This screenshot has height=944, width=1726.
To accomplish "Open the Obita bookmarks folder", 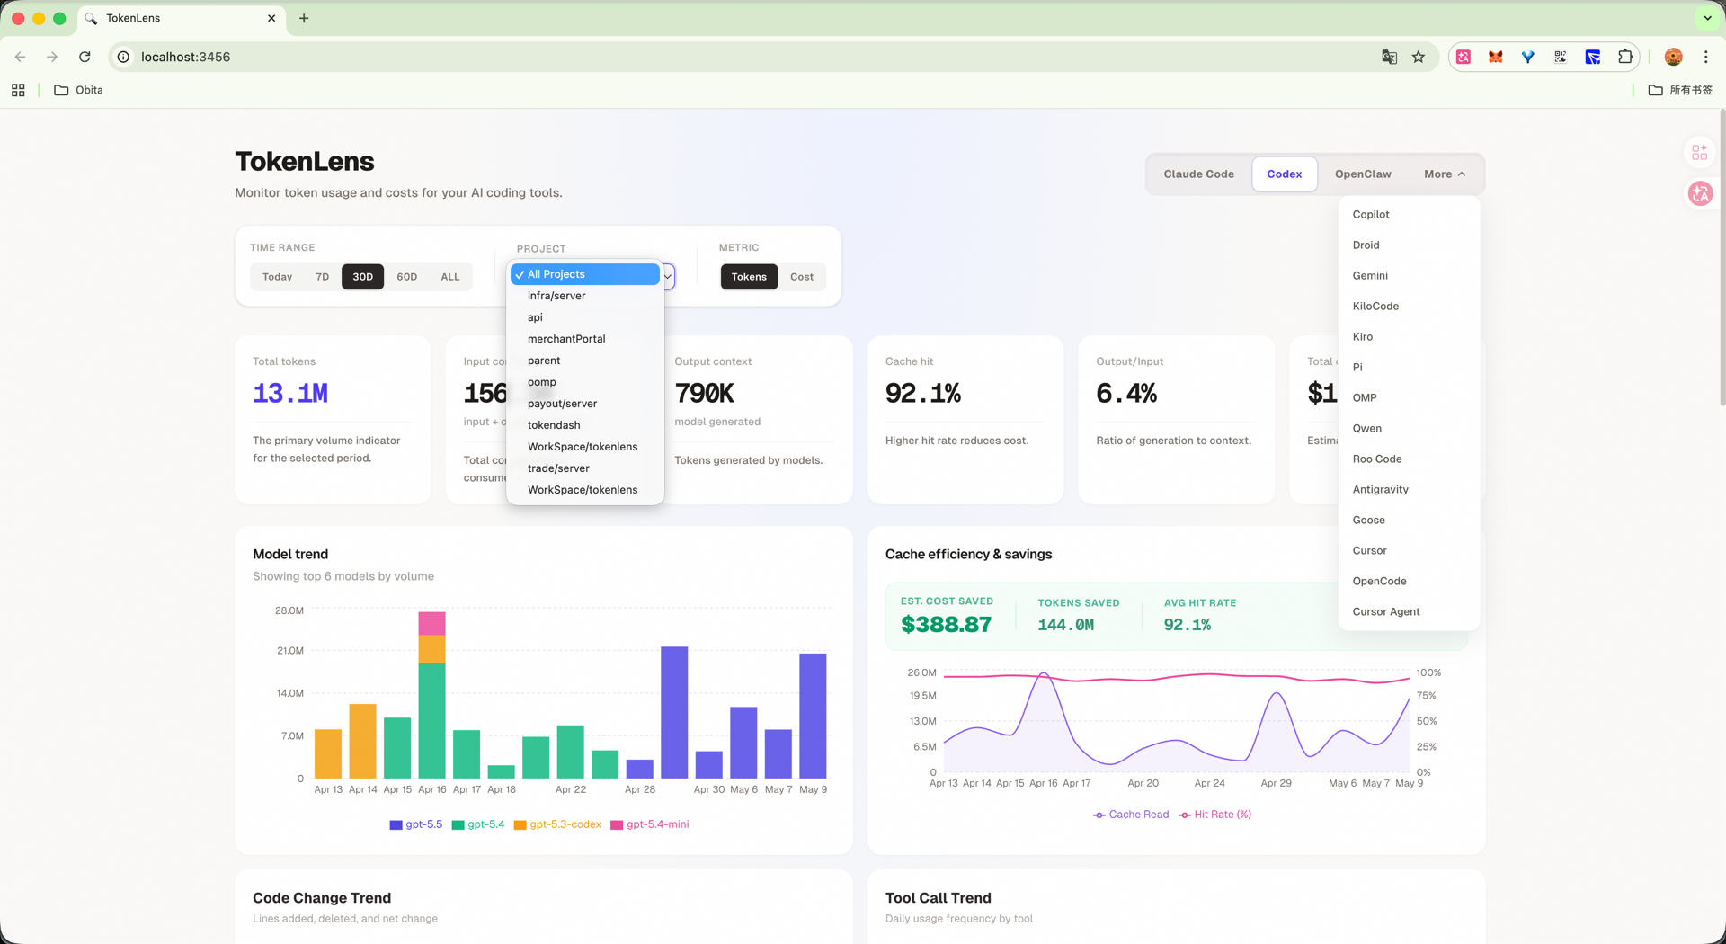I will point(78,90).
